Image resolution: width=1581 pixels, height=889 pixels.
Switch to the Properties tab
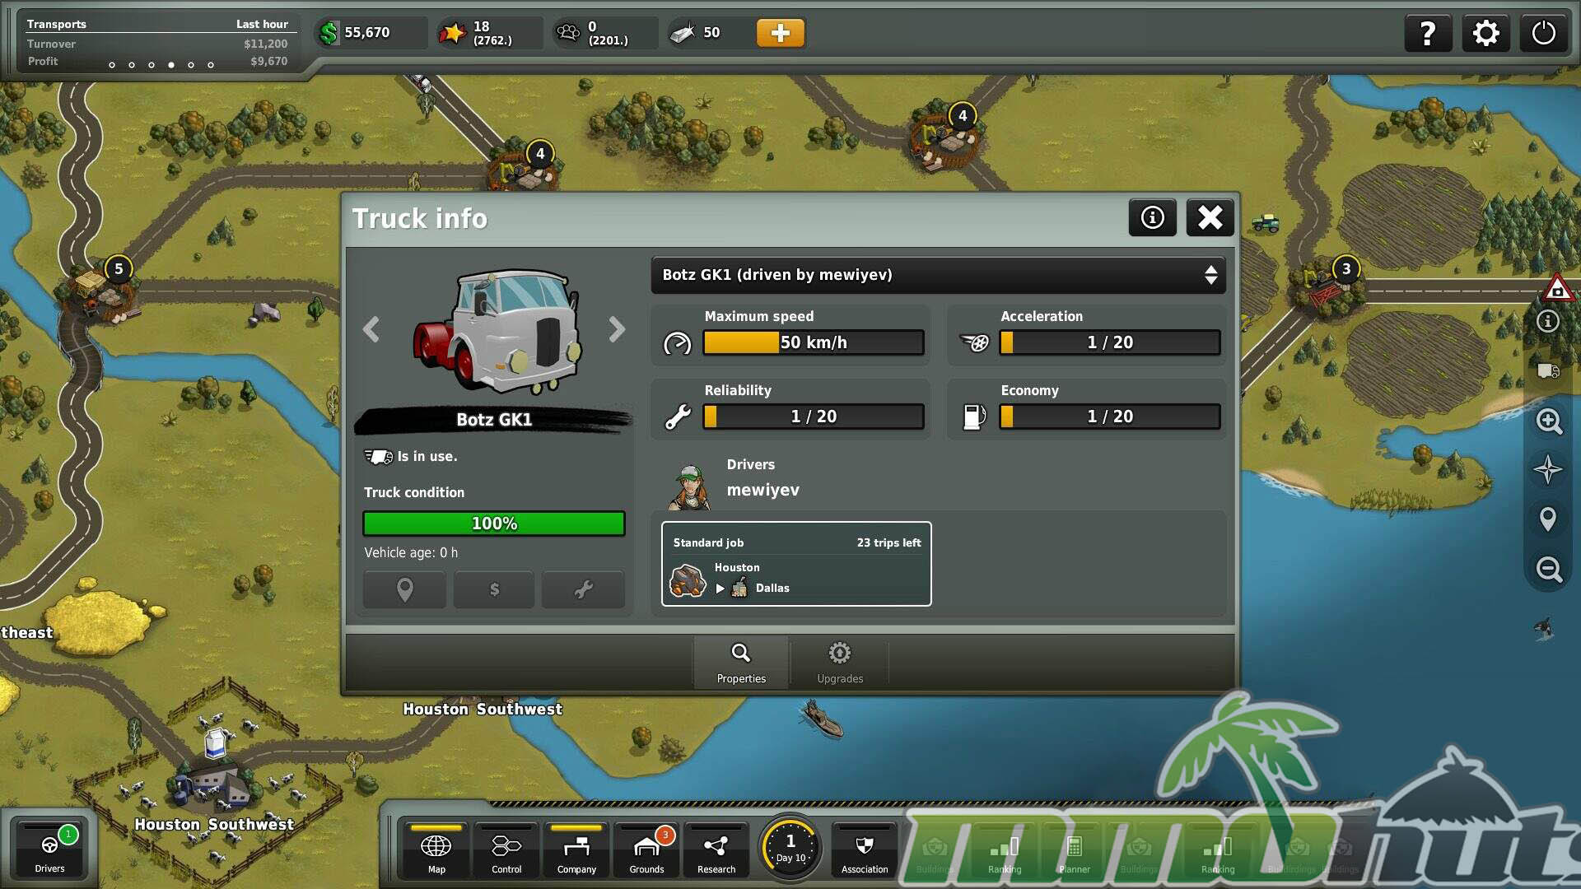(x=740, y=663)
